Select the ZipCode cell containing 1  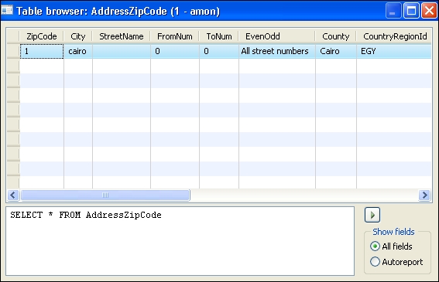42,51
